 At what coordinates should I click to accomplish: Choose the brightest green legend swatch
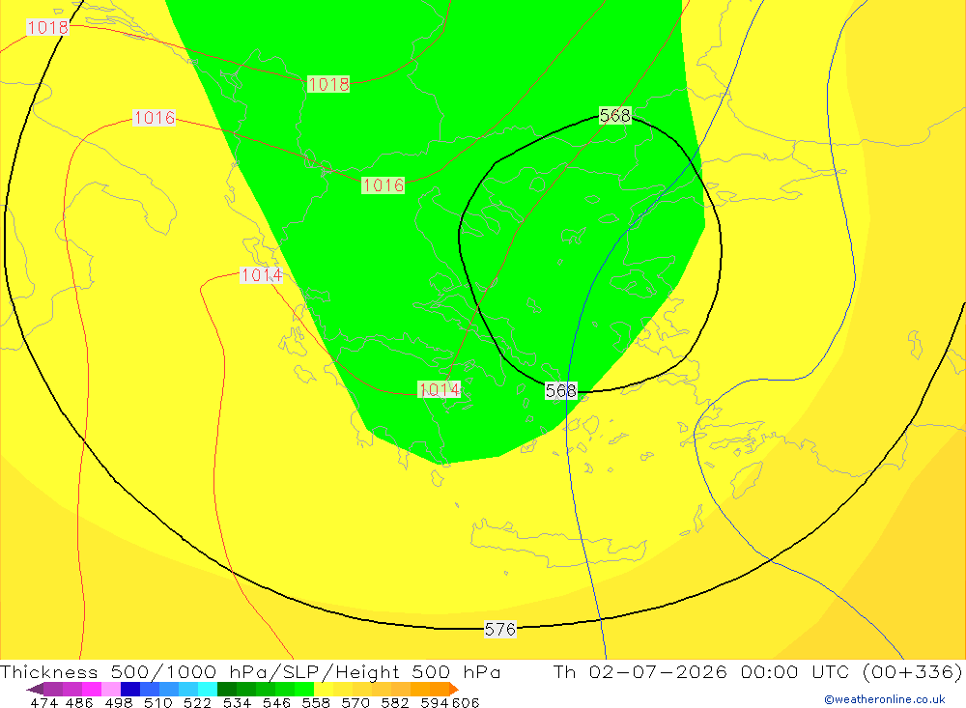pyautogui.click(x=304, y=690)
